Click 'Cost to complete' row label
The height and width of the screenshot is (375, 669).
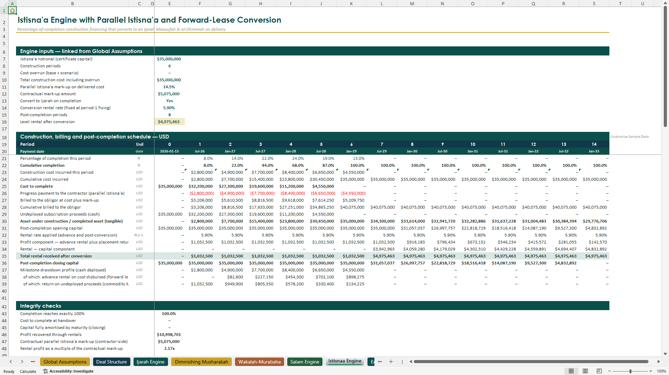click(x=37, y=186)
